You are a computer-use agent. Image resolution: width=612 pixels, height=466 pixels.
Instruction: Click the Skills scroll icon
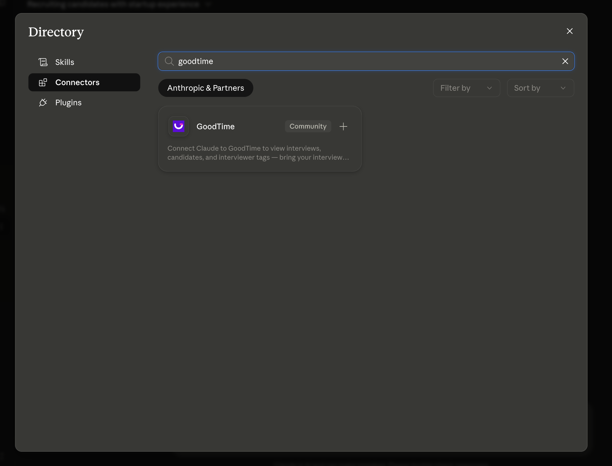(x=43, y=62)
